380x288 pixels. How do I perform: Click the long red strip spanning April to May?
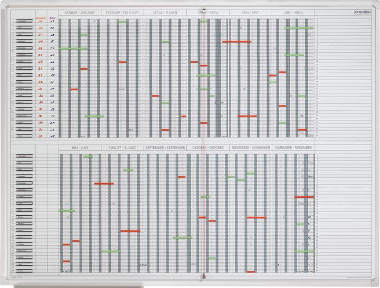237,42
